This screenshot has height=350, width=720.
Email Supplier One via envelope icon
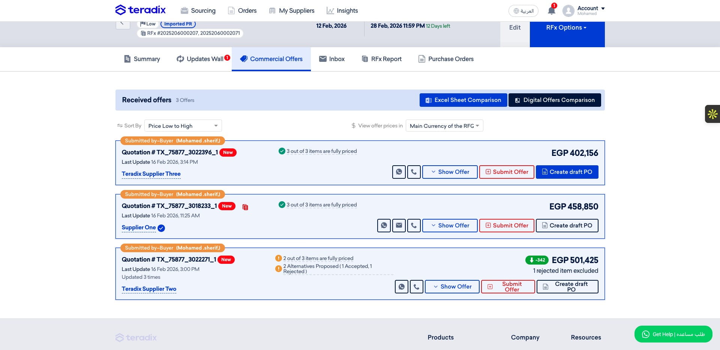pyautogui.click(x=399, y=226)
